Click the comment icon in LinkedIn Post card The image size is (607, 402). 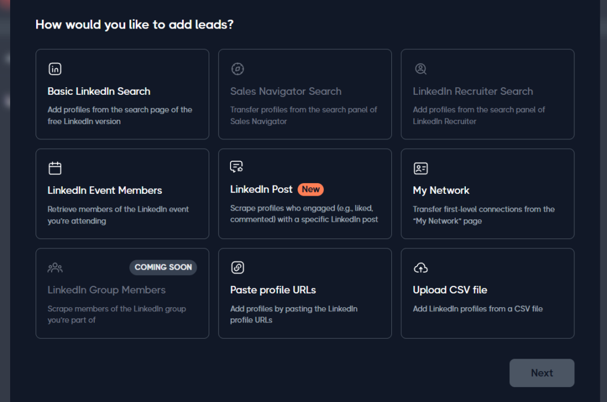point(237,167)
